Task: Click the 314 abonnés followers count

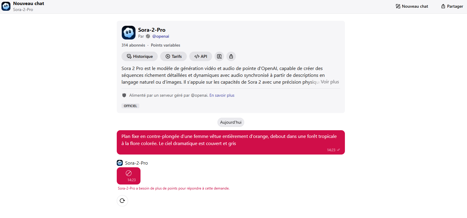Action: point(133,45)
